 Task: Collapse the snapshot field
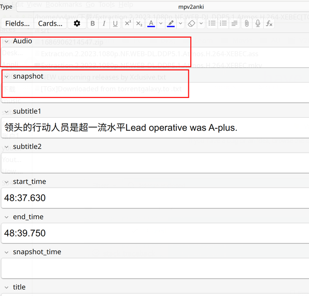6,76
